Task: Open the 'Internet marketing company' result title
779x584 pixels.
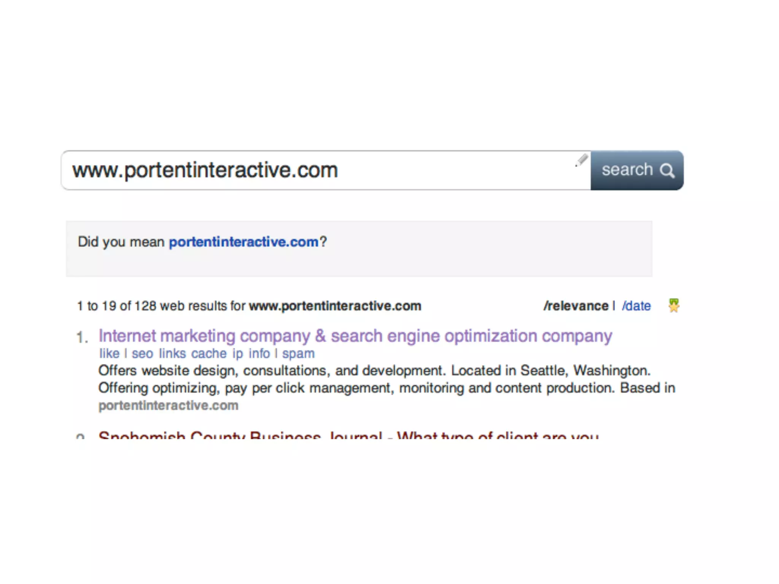Action: (x=355, y=336)
